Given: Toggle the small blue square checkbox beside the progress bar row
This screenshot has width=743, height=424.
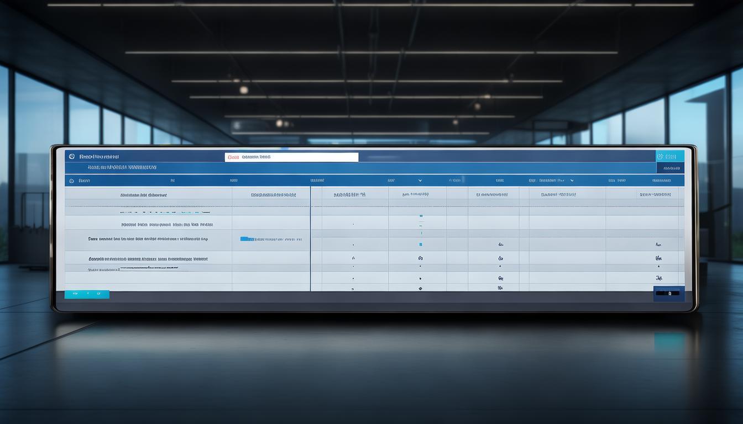Looking at the screenshot, I should [421, 244].
